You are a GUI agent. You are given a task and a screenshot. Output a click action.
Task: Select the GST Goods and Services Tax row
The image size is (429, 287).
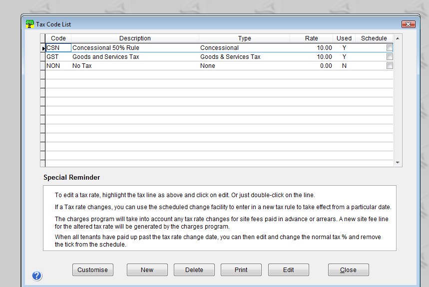coord(135,57)
